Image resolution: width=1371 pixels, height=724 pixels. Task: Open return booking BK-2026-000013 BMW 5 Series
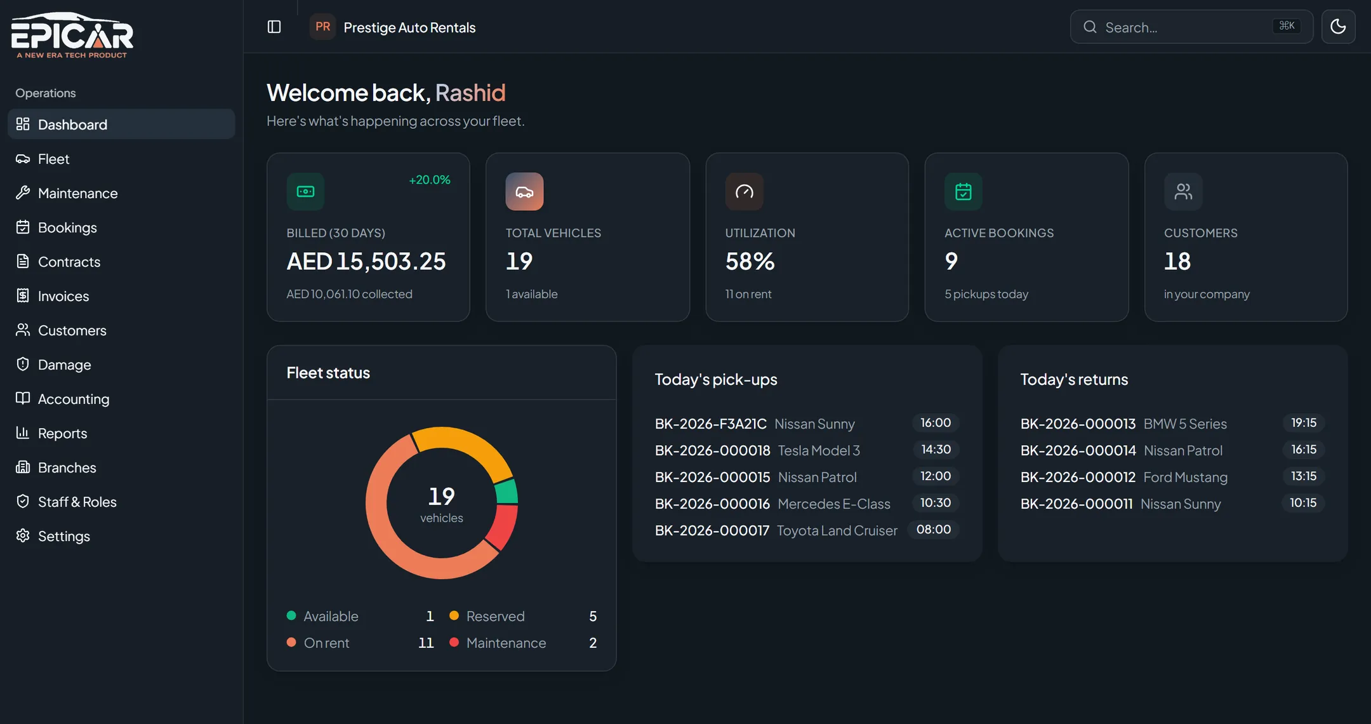pyautogui.click(x=1172, y=424)
